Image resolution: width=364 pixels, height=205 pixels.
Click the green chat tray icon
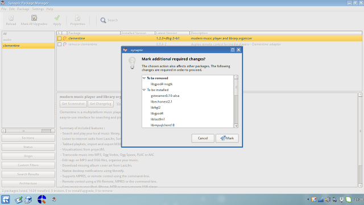(x=349, y=199)
